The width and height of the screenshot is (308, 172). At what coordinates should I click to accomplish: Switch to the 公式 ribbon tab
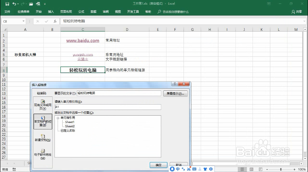pos(81,12)
